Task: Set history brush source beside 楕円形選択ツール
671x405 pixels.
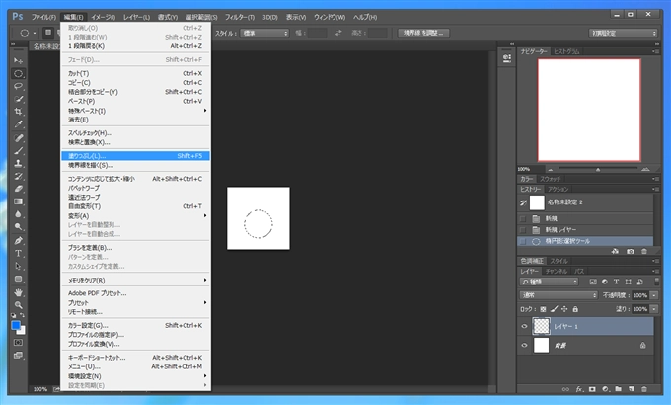Action: click(x=523, y=241)
